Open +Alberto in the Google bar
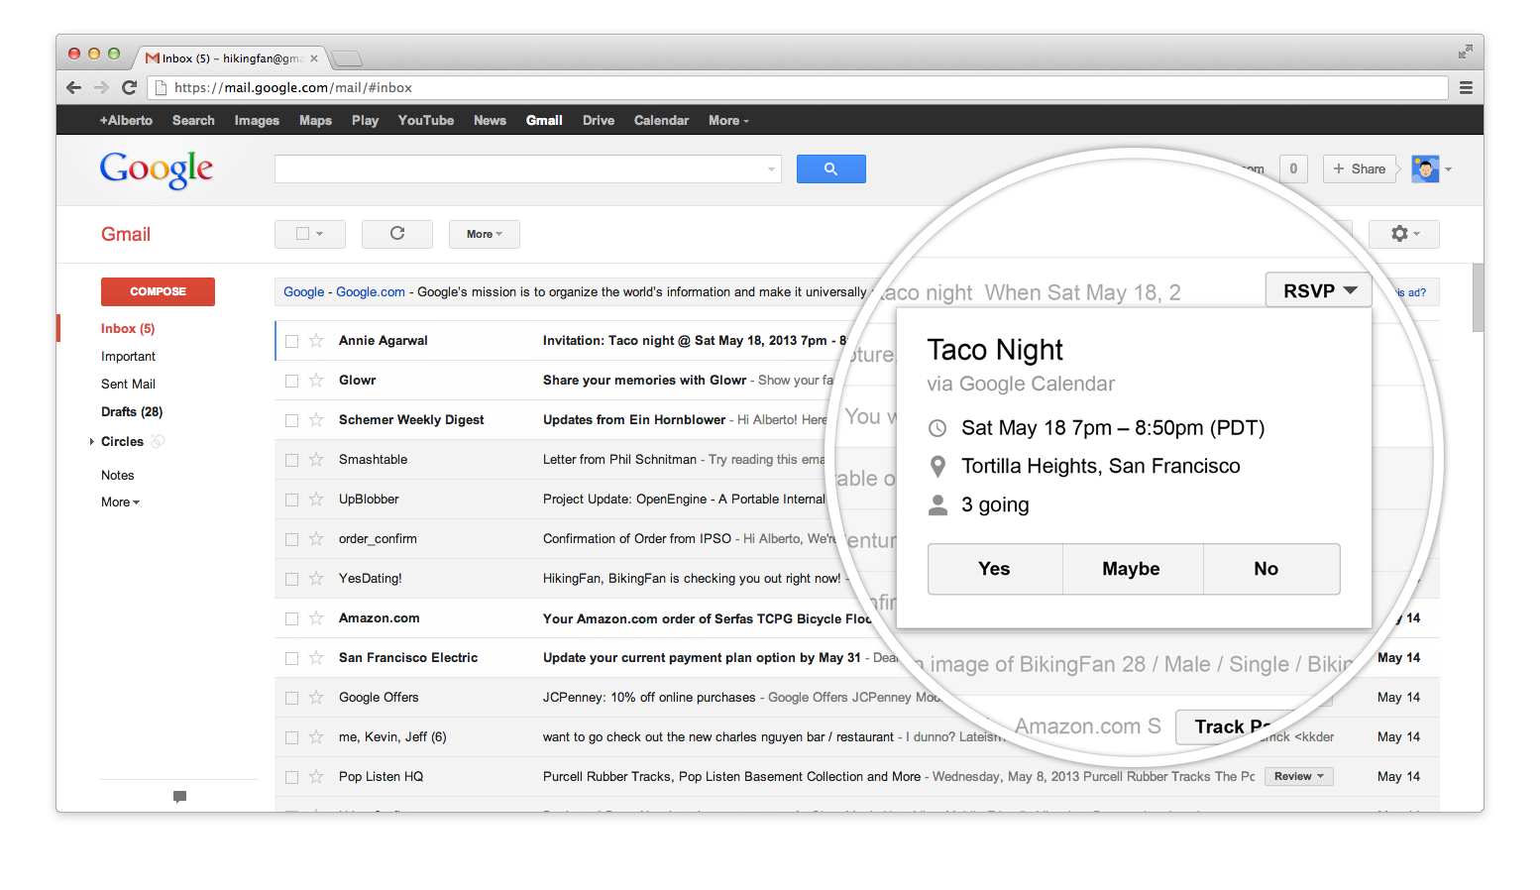The image size is (1540, 890). point(126,121)
